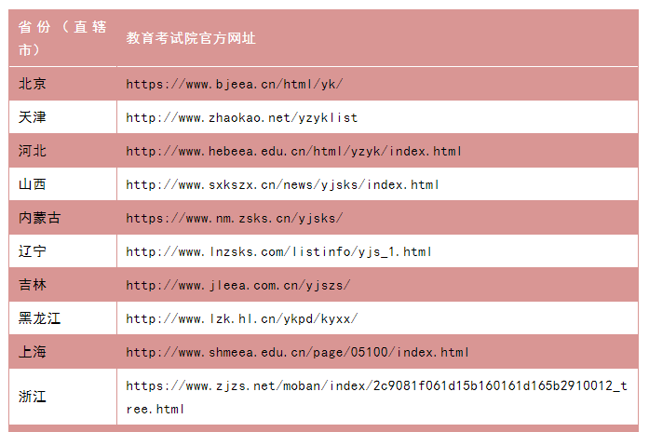Click the 省份（直辖市）column header
The height and width of the screenshot is (432, 649).
coord(62,38)
